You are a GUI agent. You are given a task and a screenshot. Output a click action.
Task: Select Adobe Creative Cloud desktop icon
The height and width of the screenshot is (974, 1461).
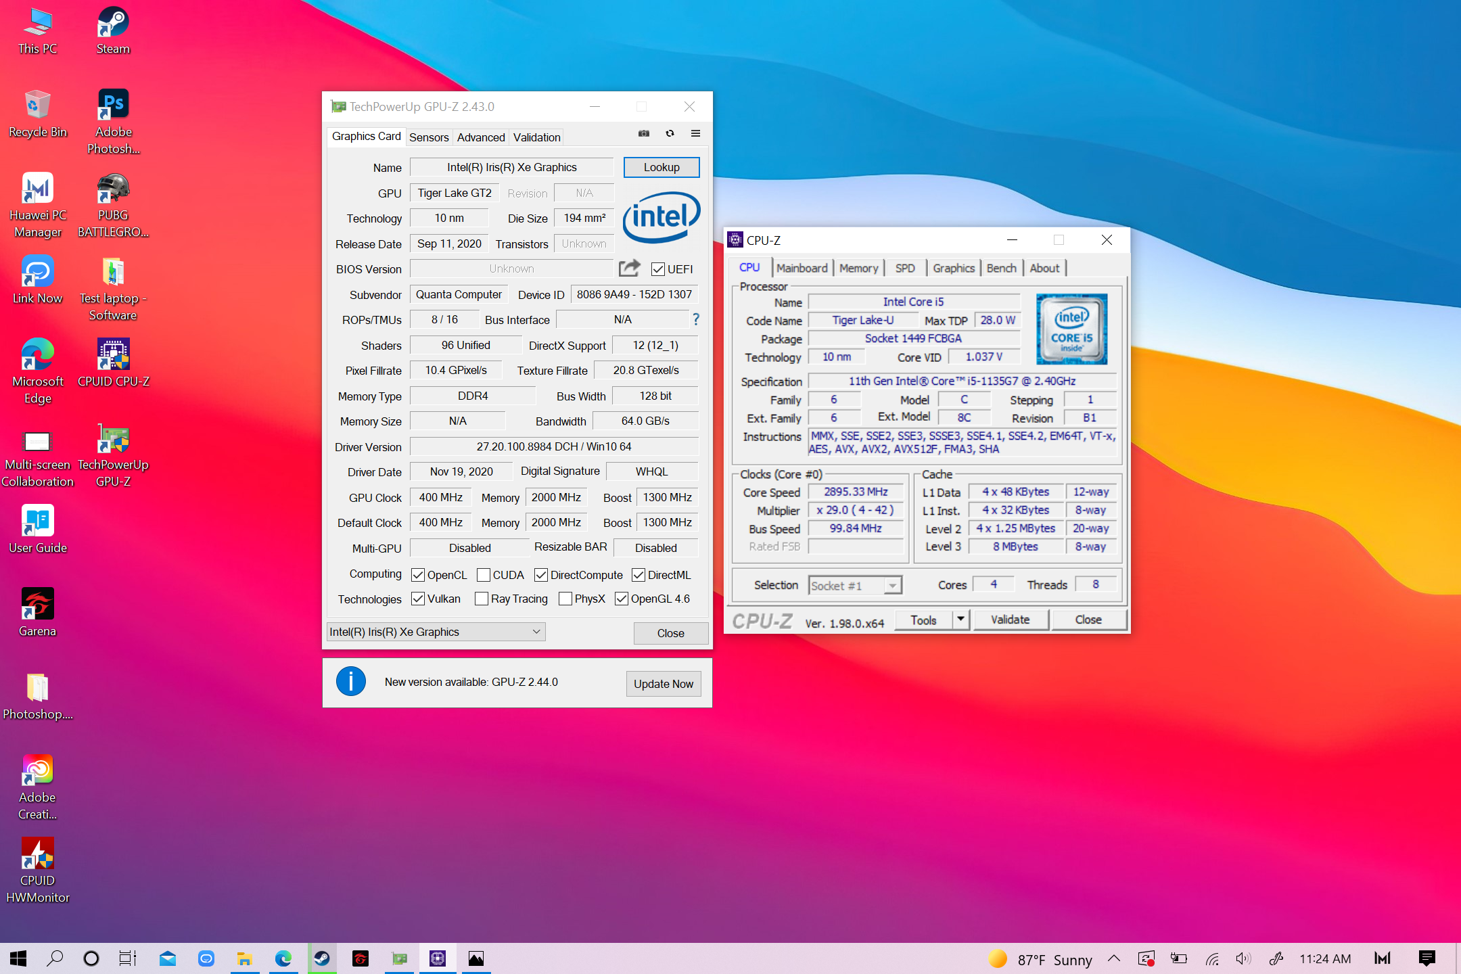[37, 788]
